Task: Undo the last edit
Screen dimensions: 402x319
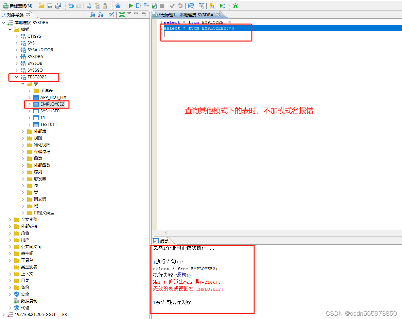Action: tap(71, 6)
